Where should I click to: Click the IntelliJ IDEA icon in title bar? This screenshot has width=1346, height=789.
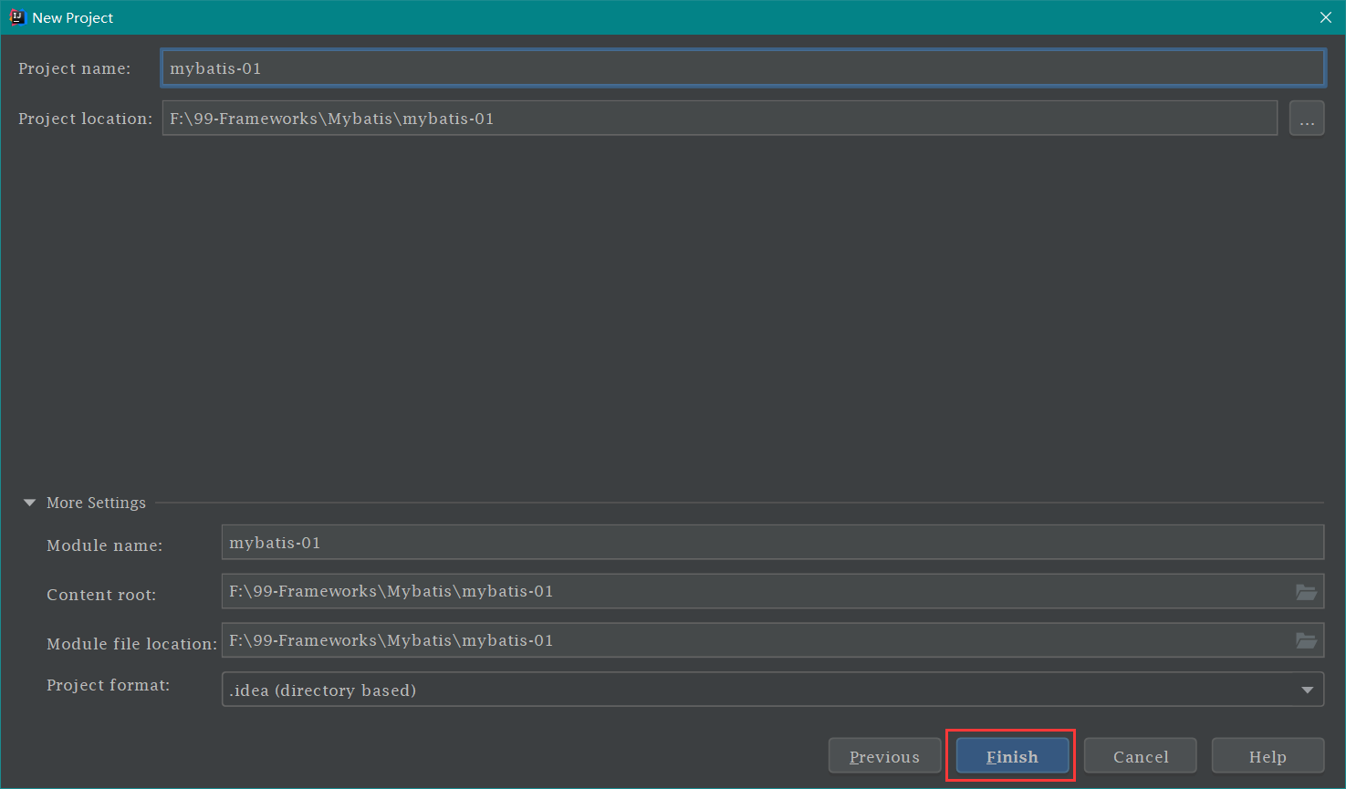(16, 17)
